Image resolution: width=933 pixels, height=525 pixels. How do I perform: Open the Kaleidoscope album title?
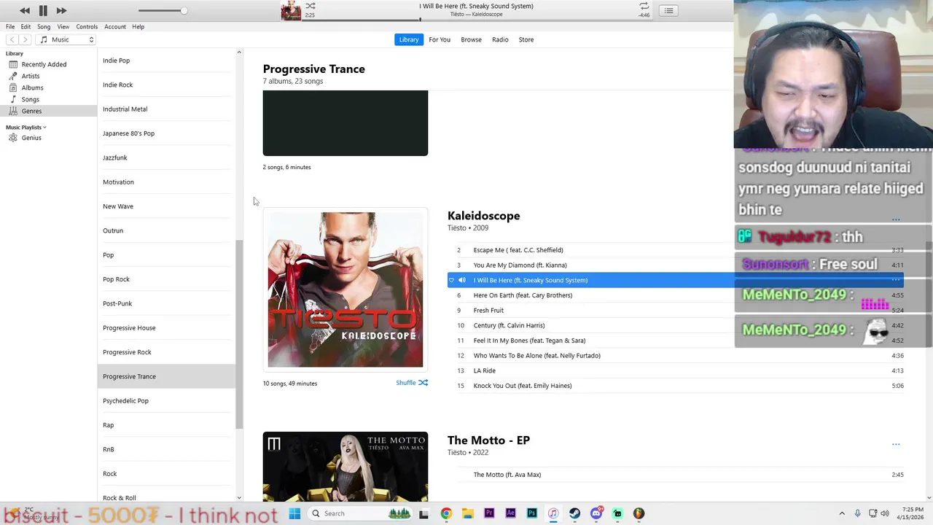coord(483,216)
